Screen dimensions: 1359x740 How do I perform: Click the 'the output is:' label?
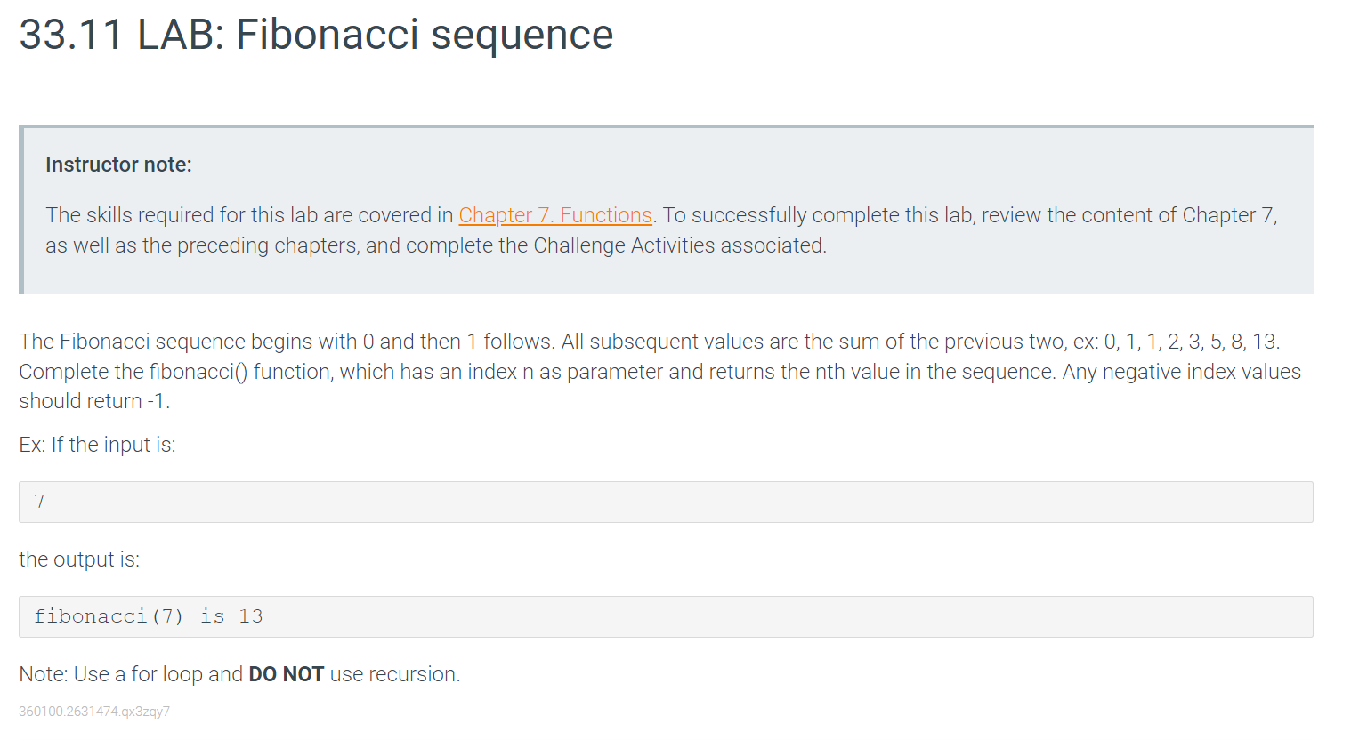(79, 559)
